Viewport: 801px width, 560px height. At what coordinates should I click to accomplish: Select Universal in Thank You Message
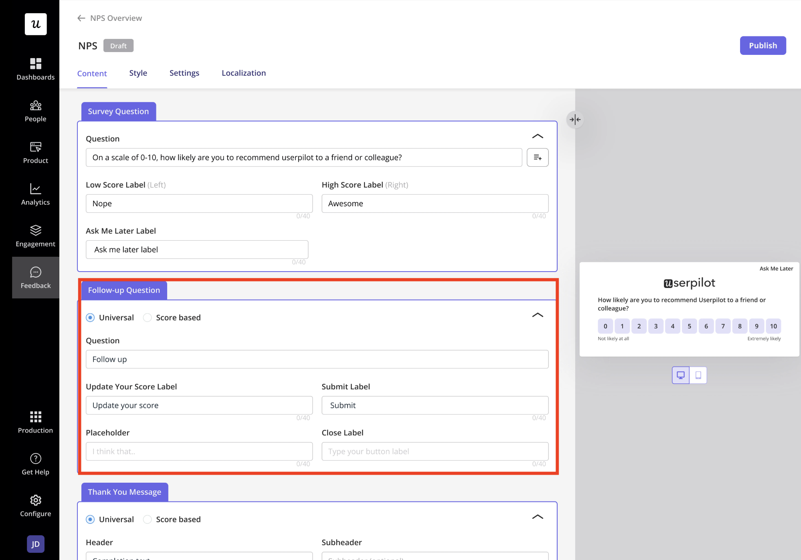point(90,520)
